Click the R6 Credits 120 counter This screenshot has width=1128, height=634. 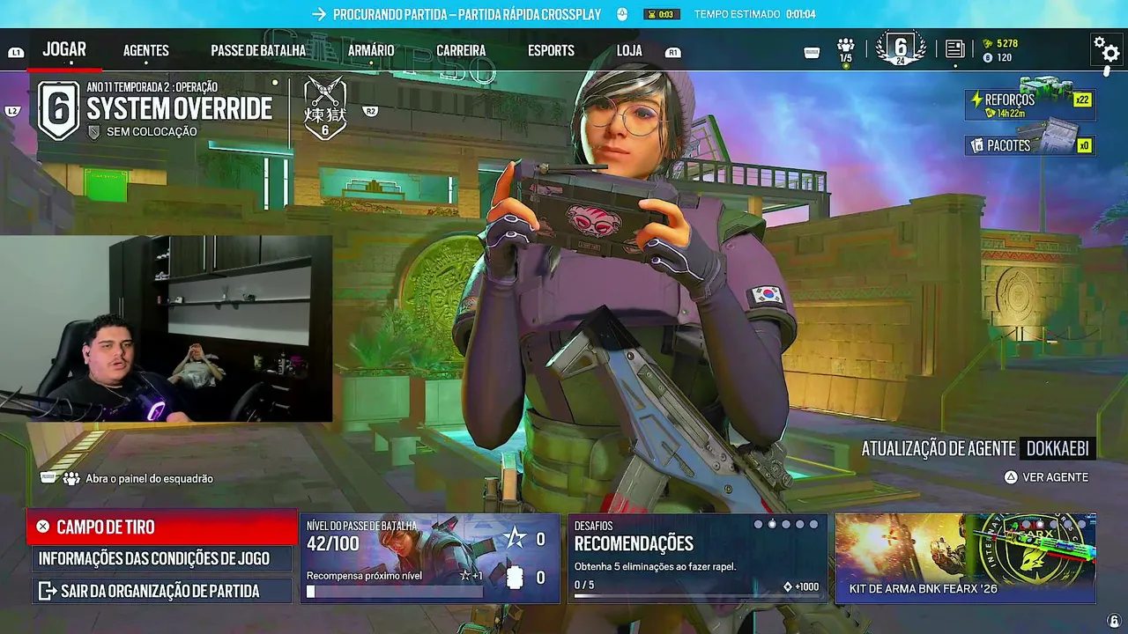click(x=998, y=58)
